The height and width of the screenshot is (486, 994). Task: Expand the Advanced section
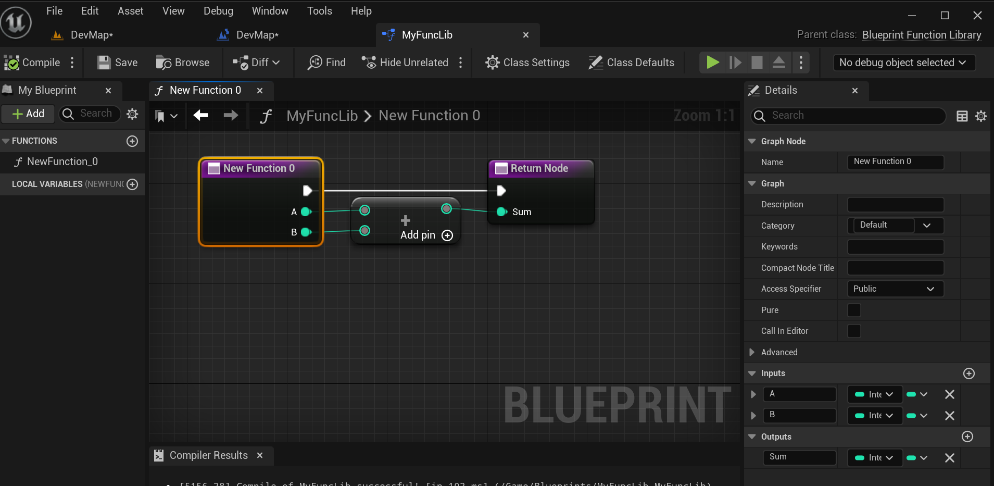tap(752, 352)
